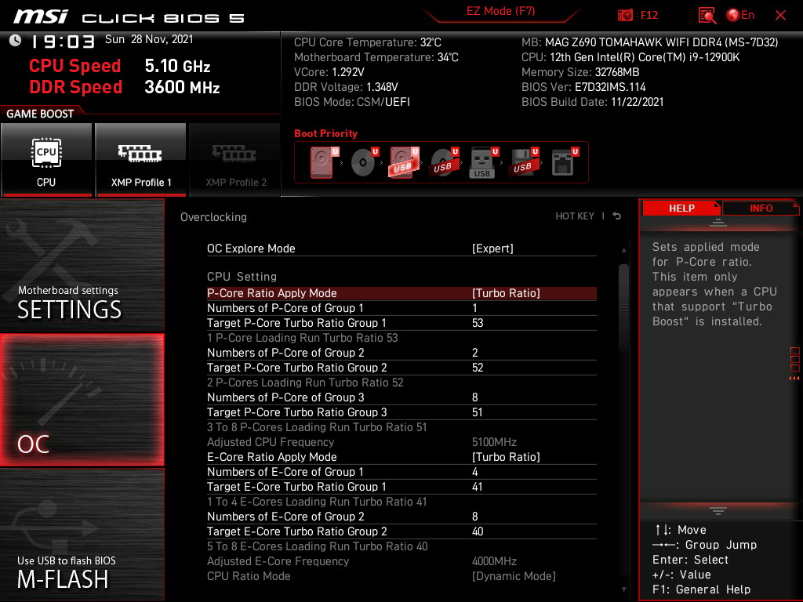Screen dimensions: 803x602
Task: Click the date Sun 28 Nov, 2021
Action: 149,39
